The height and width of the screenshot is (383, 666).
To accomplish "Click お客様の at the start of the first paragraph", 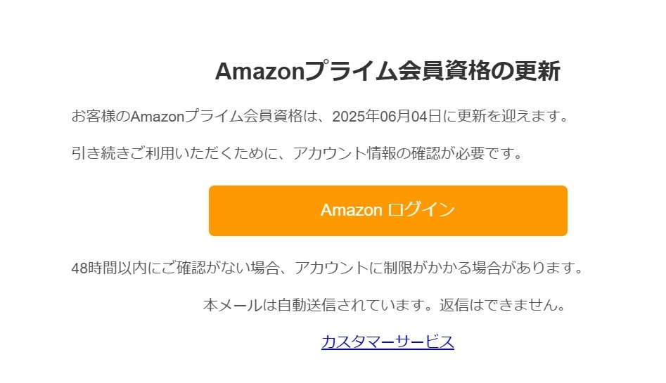I will click(101, 116).
